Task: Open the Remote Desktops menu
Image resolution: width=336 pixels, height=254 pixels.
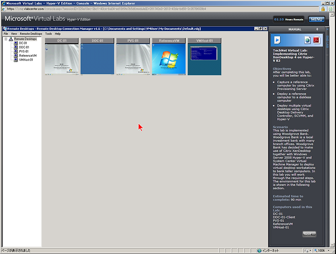Action: (x=31, y=34)
